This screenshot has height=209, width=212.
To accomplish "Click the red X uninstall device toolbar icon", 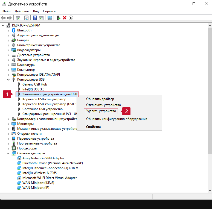I will pyautogui.click(x=65, y=18).
